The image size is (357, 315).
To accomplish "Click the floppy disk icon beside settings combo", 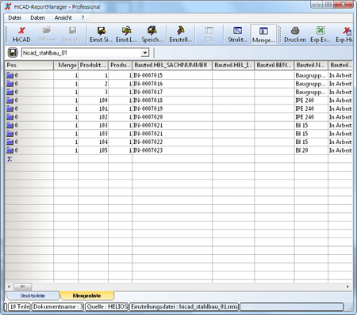I will [x=13, y=52].
